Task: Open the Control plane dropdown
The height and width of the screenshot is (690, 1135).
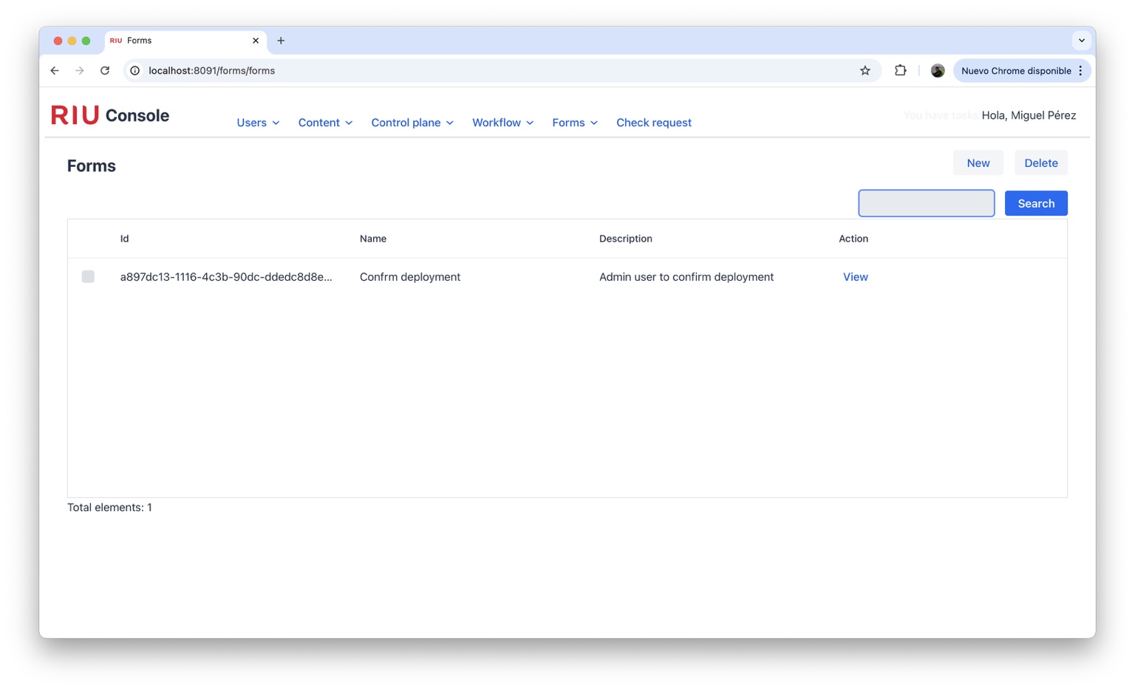Action: point(412,123)
